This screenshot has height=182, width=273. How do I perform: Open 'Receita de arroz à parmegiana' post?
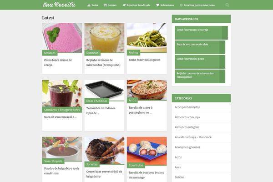coord(141,110)
